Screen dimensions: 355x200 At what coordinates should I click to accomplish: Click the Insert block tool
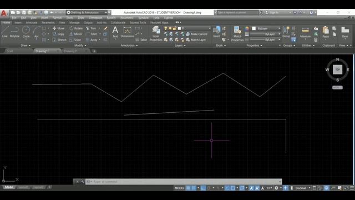(217, 32)
